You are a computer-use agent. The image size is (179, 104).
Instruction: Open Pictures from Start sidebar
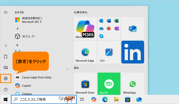click(x=6, y=67)
